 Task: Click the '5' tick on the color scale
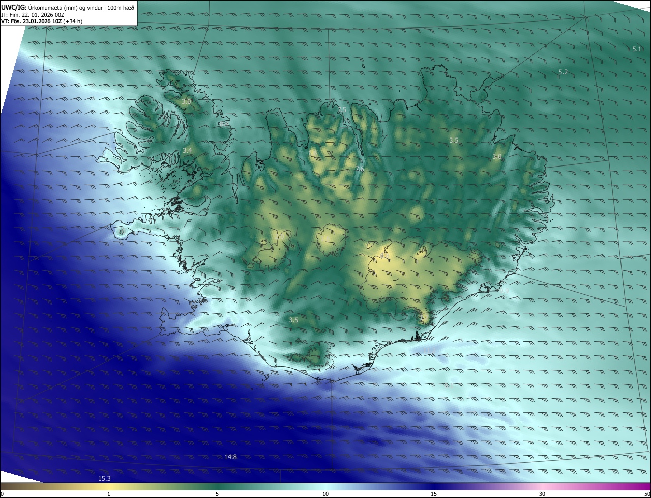(x=217, y=494)
